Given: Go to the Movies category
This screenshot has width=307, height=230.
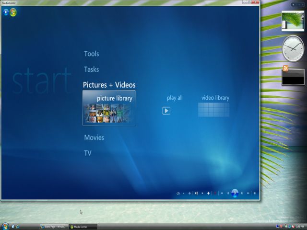Looking at the screenshot, I should (x=94, y=138).
